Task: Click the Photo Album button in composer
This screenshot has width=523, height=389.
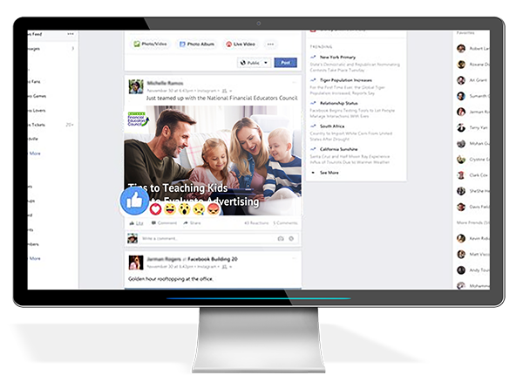Action: pyautogui.click(x=197, y=44)
